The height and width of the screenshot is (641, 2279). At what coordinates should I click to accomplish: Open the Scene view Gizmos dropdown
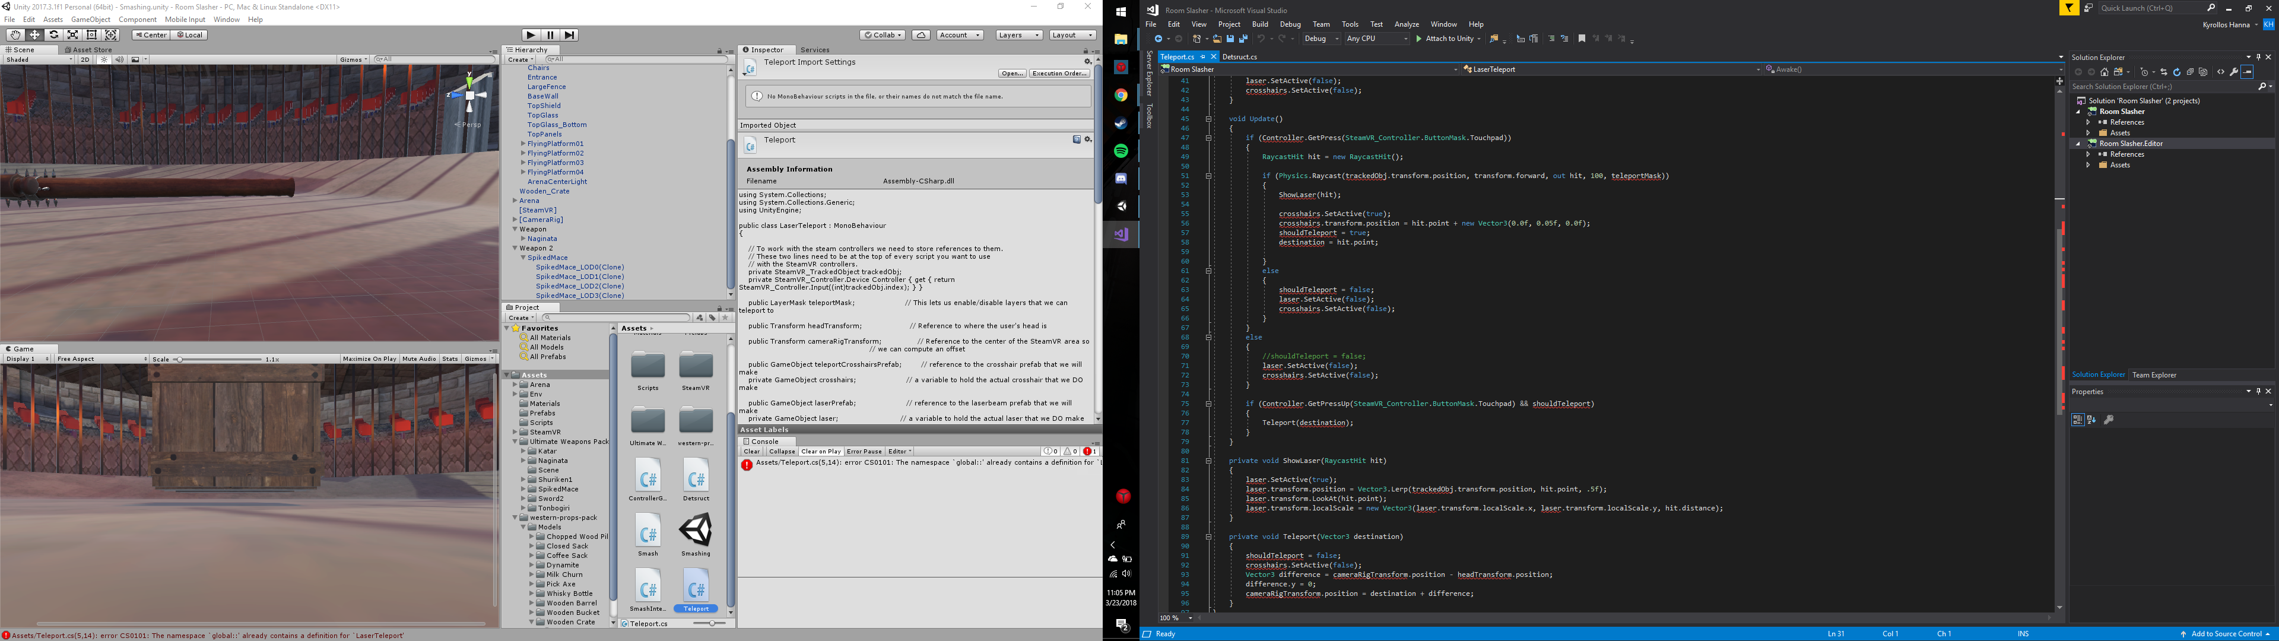pyautogui.click(x=352, y=60)
